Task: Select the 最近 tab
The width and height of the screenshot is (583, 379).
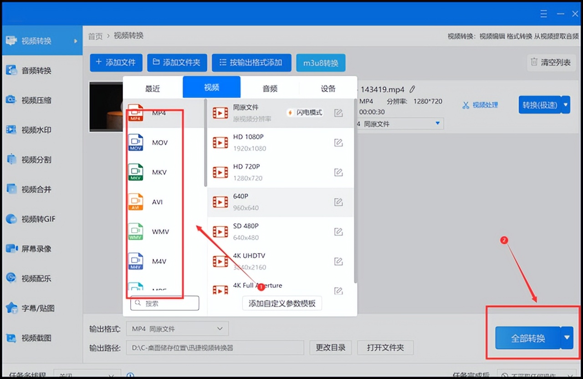Action: 153,87
